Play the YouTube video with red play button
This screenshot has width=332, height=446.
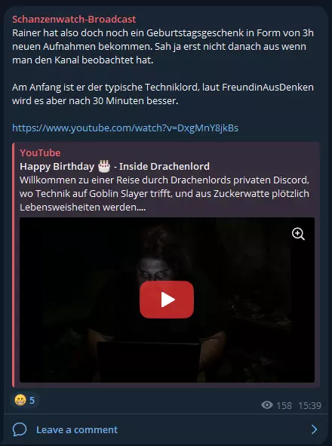point(167,300)
